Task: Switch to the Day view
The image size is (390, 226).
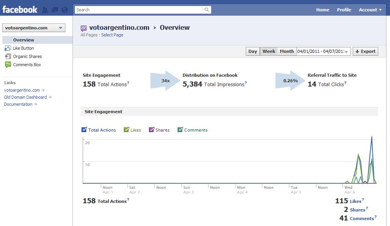Action: [x=253, y=51]
